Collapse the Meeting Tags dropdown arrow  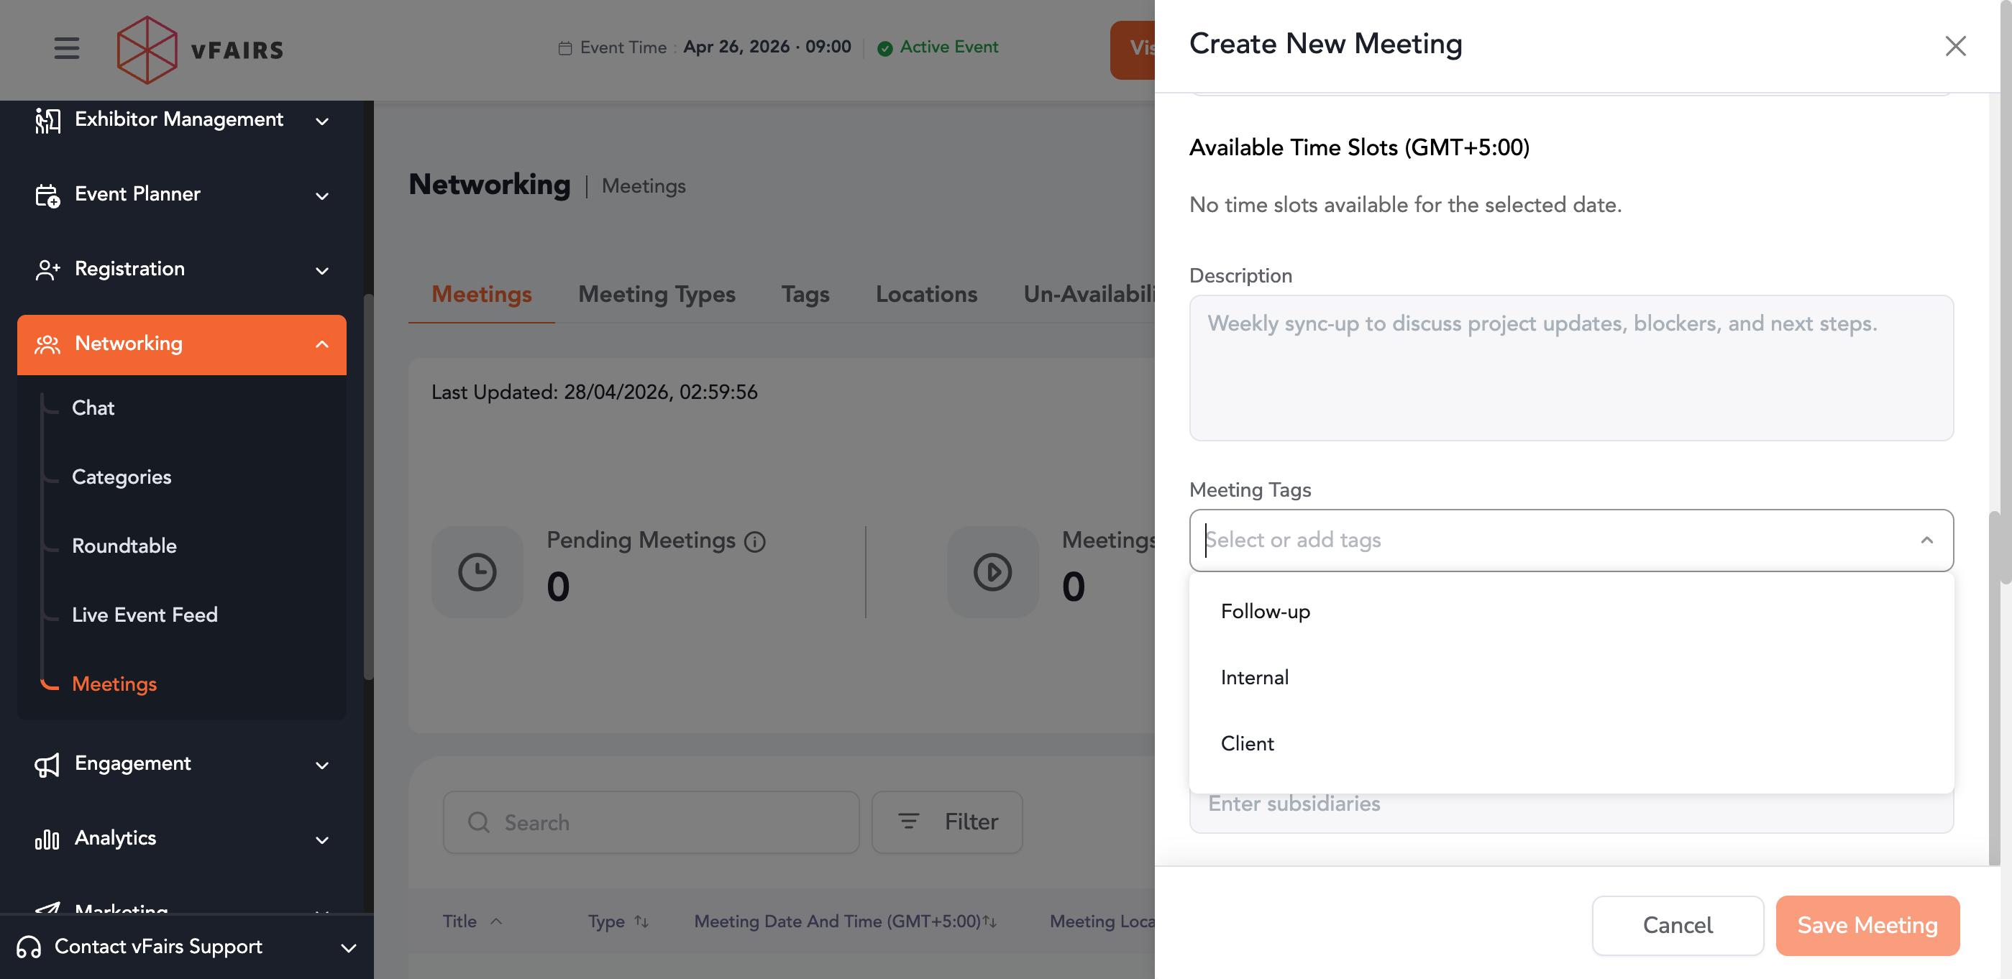point(1926,541)
